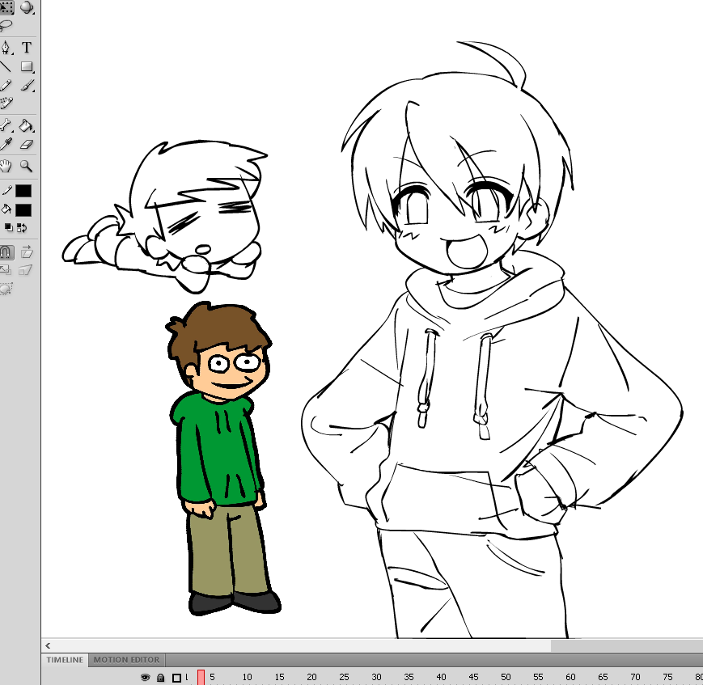This screenshot has width=703, height=685.
Task: Click frame 10 on timeline ruler
Action: pyautogui.click(x=247, y=677)
